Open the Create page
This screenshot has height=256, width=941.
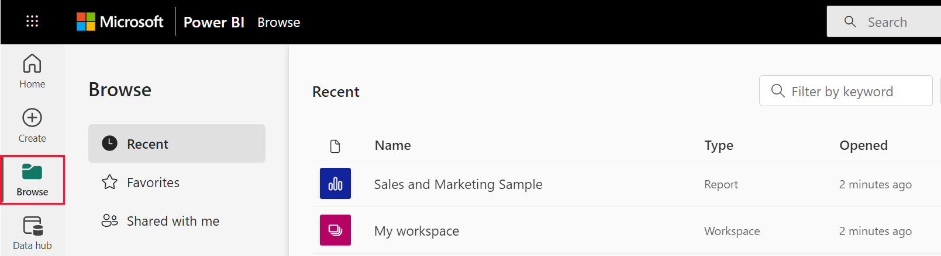tap(32, 125)
